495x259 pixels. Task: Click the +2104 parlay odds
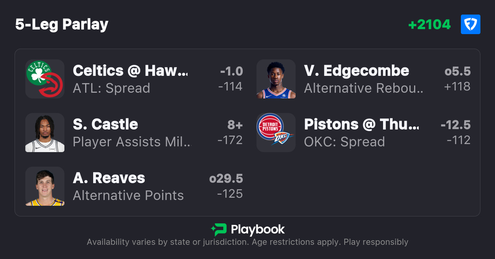click(429, 25)
